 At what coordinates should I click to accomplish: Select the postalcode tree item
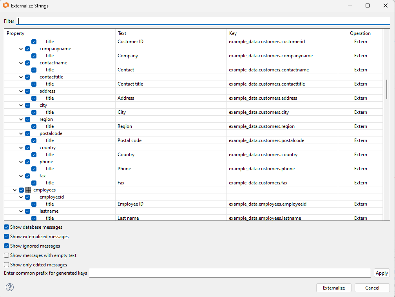click(x=51, y=133)
